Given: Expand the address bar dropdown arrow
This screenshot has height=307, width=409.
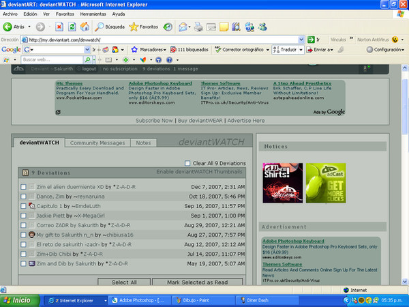Looking at the screenshot, I should tap(301, 40).
